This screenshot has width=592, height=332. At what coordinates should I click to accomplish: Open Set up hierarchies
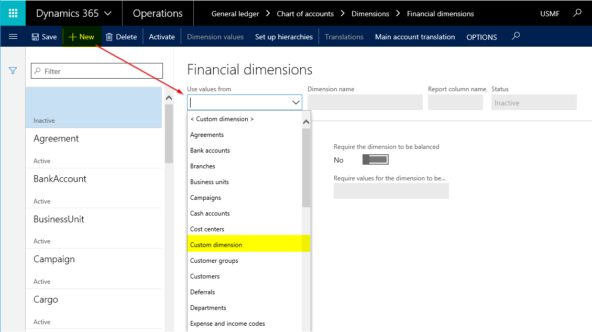coord(284,37)
